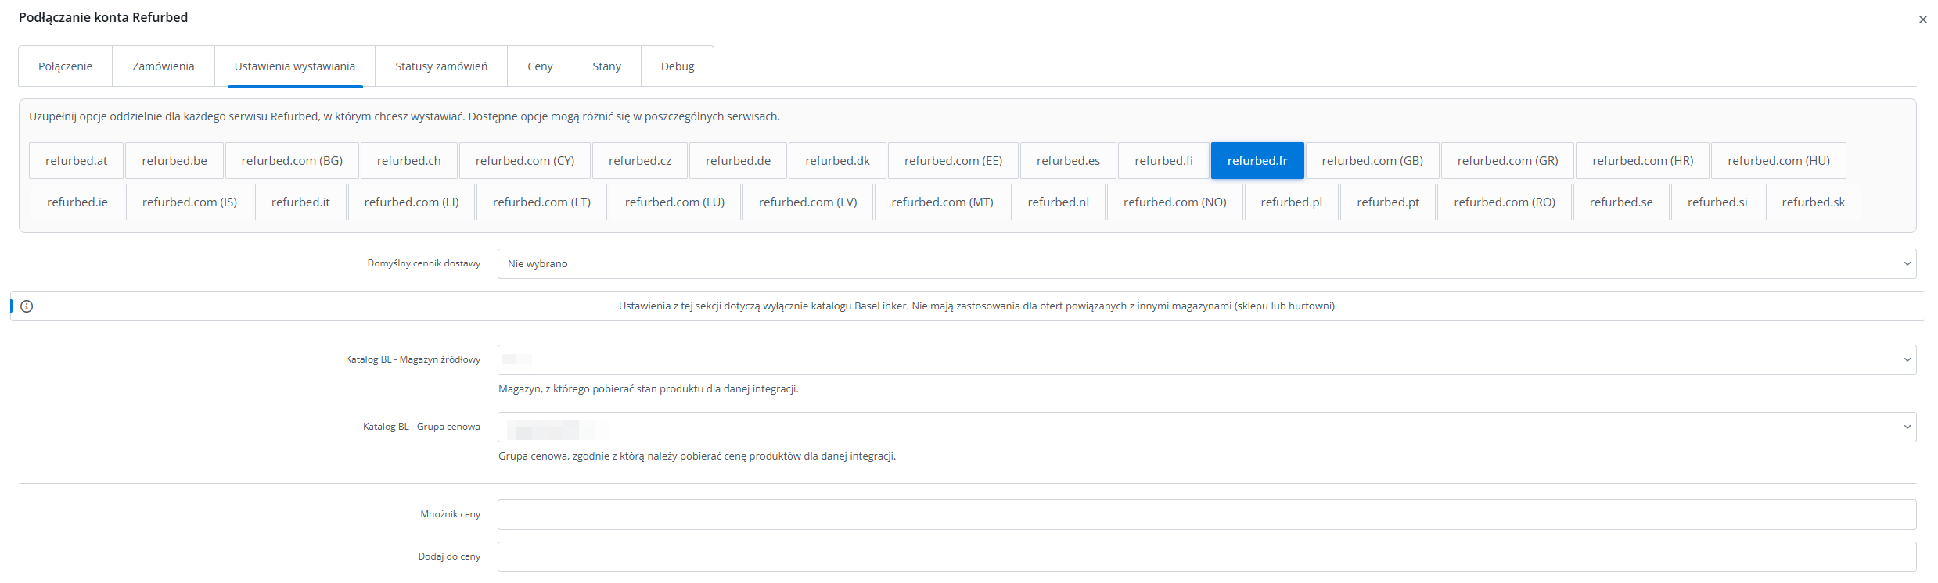Open the Katalog BL Grupa cenowa dropdown

point(1206,427)
